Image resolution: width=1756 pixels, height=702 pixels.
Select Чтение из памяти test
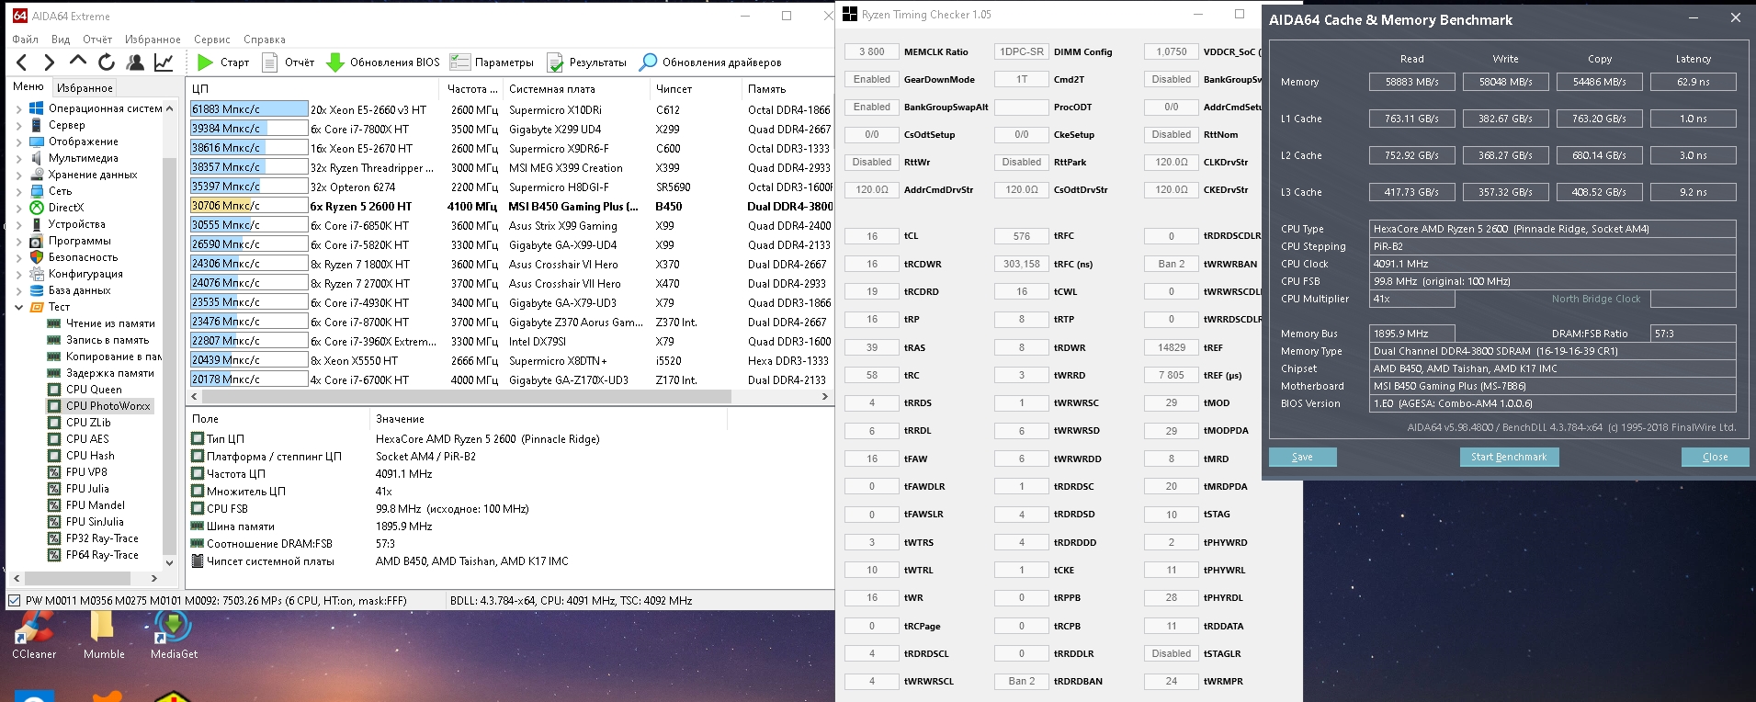(110, 323)
